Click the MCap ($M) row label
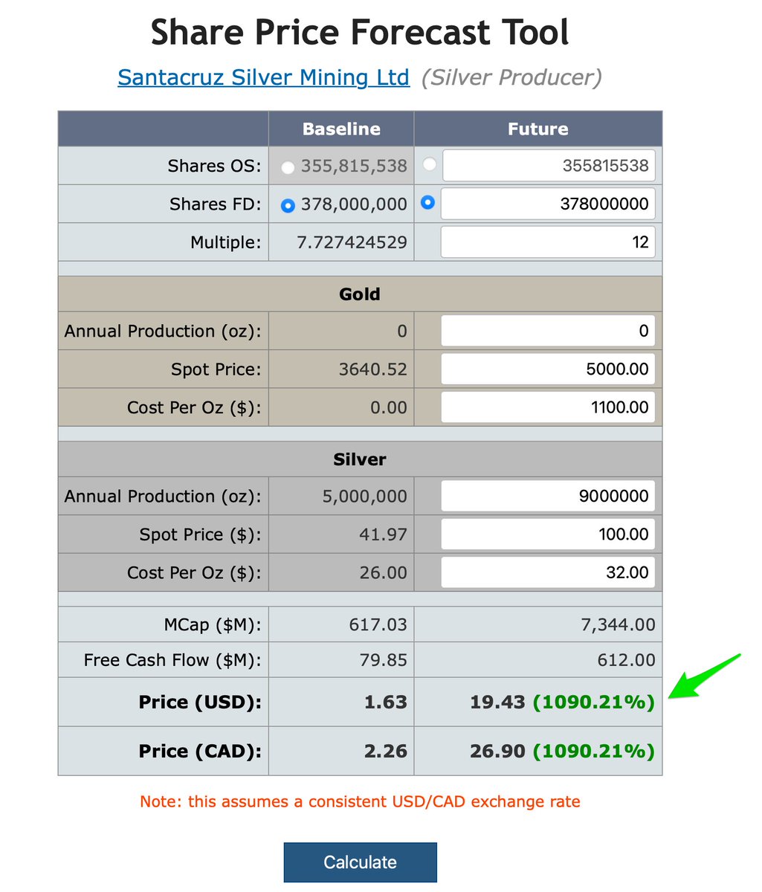 coord(213,624)
